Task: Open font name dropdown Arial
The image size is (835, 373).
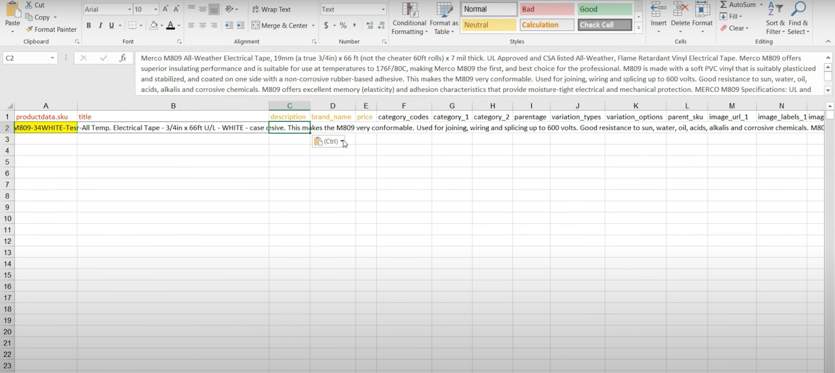Action: tap(129, 9)
